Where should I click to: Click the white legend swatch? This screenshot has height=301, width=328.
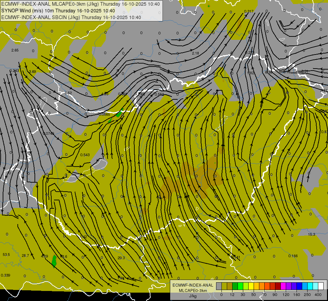(x=321, y=286)
